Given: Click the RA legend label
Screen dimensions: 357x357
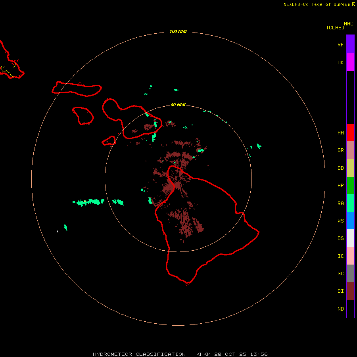Looking at the screenshot, I should (x=340, y=203).
